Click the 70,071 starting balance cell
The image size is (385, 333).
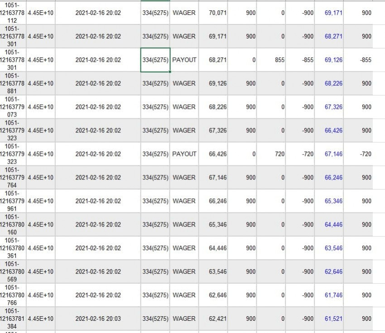pyautogui.click(x=213, y=13)
